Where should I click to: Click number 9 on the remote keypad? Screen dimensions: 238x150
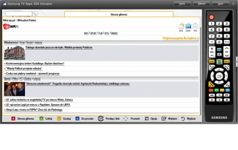[227, 36]
